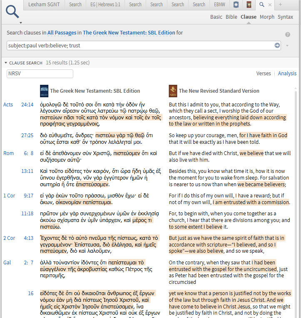Image resolution: width=301 pixels, height=318 pixels.
Task: Click highlighted phrase 'for I have faith in God'
Action: (x=263, y=136)
